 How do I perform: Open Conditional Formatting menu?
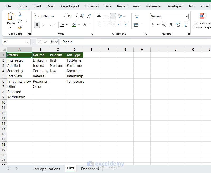click(202, 21)
